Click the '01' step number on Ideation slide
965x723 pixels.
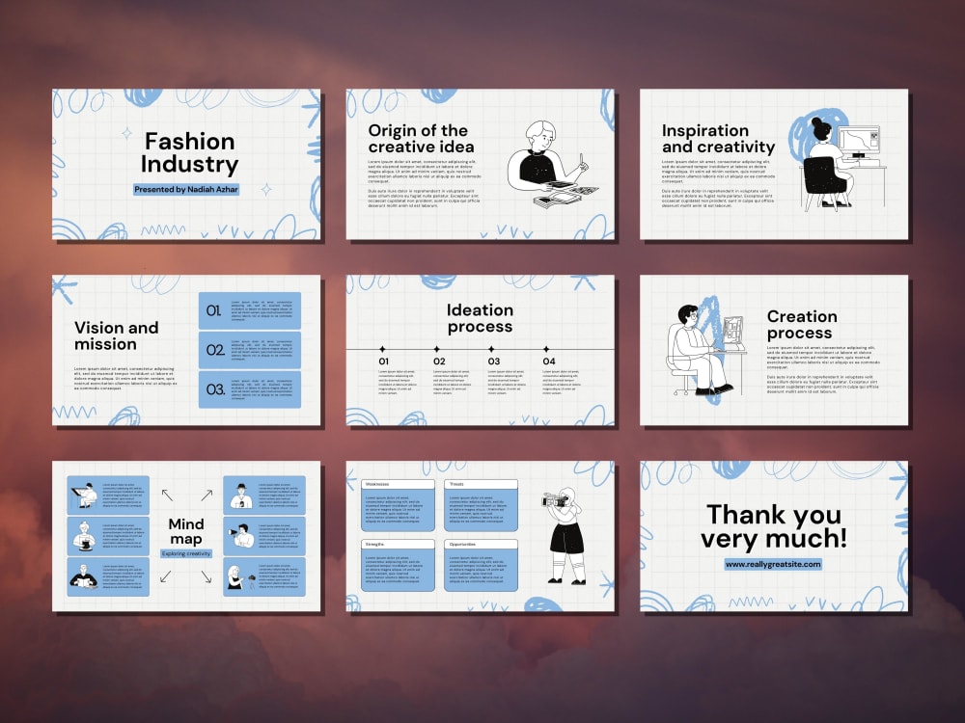point(383,361)
